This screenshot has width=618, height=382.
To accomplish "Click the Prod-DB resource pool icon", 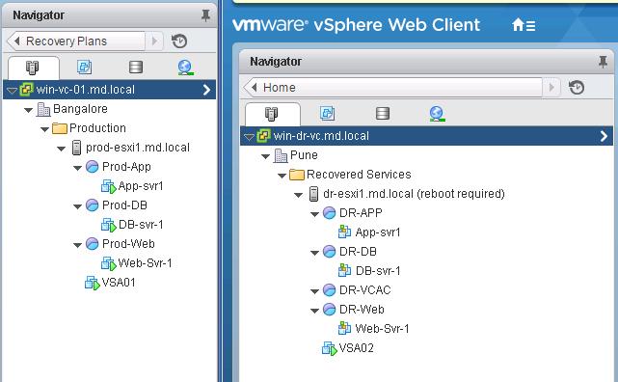I will pyautogui.click(x=93, y=205).
